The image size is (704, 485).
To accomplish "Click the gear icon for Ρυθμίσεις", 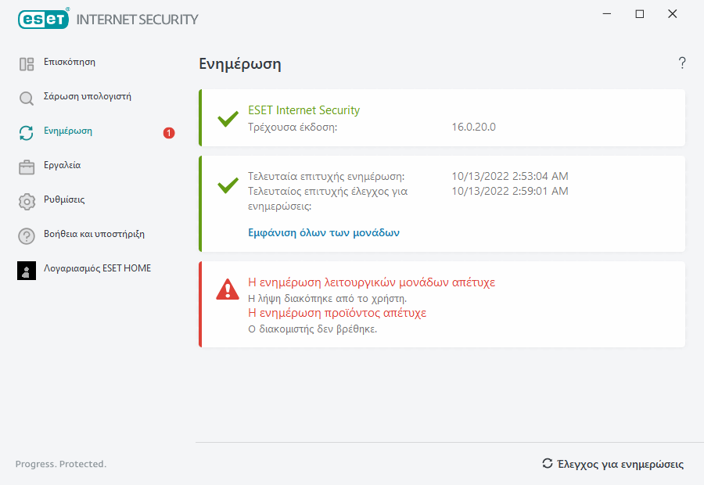I will point(27,201).
